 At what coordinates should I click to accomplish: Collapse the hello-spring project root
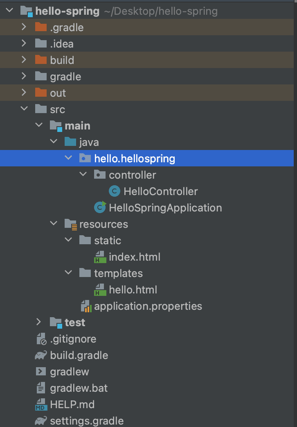(8, 10)
